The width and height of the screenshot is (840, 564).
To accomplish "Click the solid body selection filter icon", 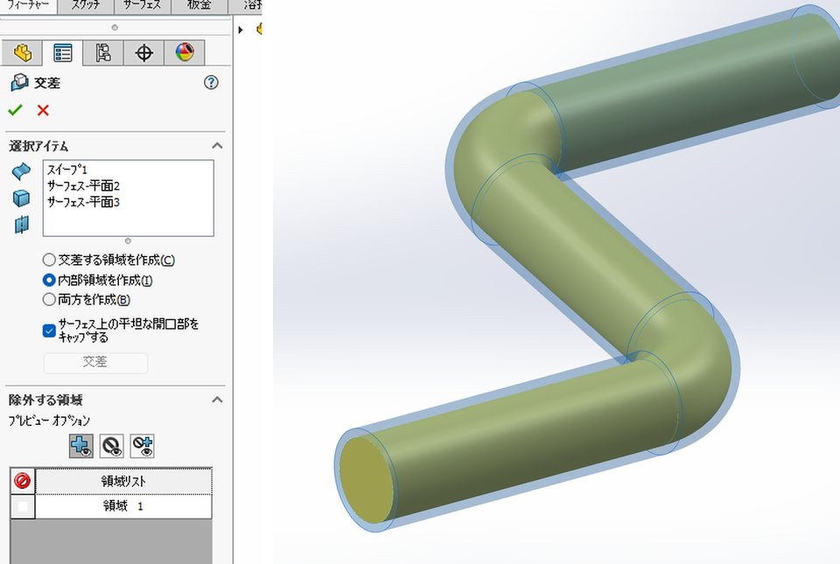I will click(x=21, y=198).
